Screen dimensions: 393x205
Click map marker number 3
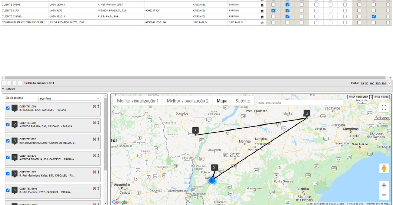click(214, 168)
